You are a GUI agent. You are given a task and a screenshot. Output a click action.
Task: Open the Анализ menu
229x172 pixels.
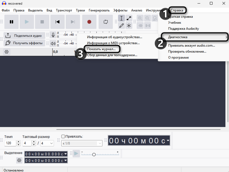click(x=137, y=10)
